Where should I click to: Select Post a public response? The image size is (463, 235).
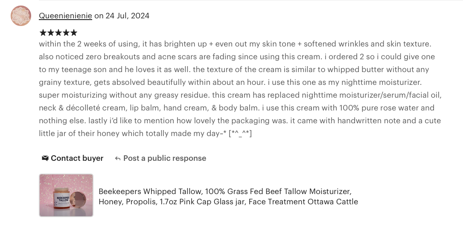click(164, 158)
